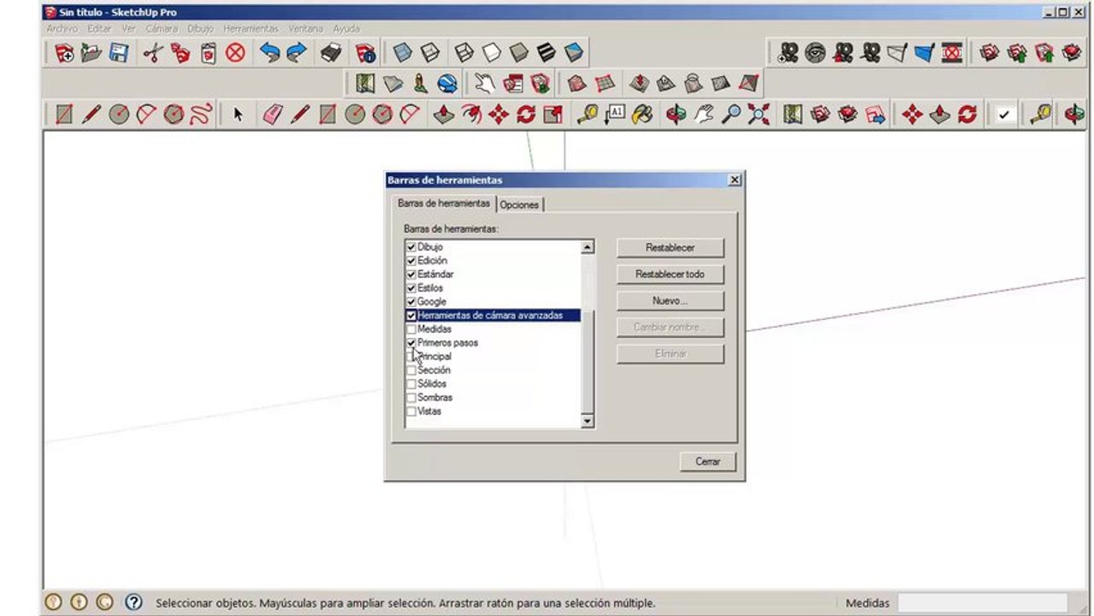1094x616 pixels.
Task: Open the Editar menu
Action: pos(100,28)
